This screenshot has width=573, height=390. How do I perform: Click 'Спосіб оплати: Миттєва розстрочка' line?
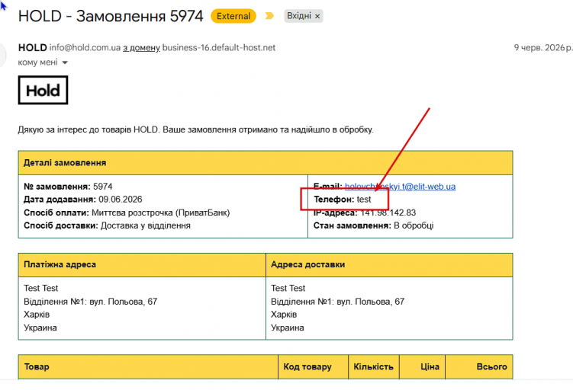coord(127,213)
